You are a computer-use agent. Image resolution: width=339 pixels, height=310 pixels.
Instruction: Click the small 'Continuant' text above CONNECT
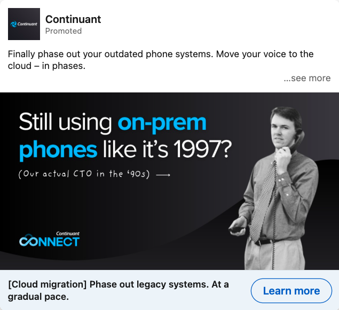click(68, 234)
